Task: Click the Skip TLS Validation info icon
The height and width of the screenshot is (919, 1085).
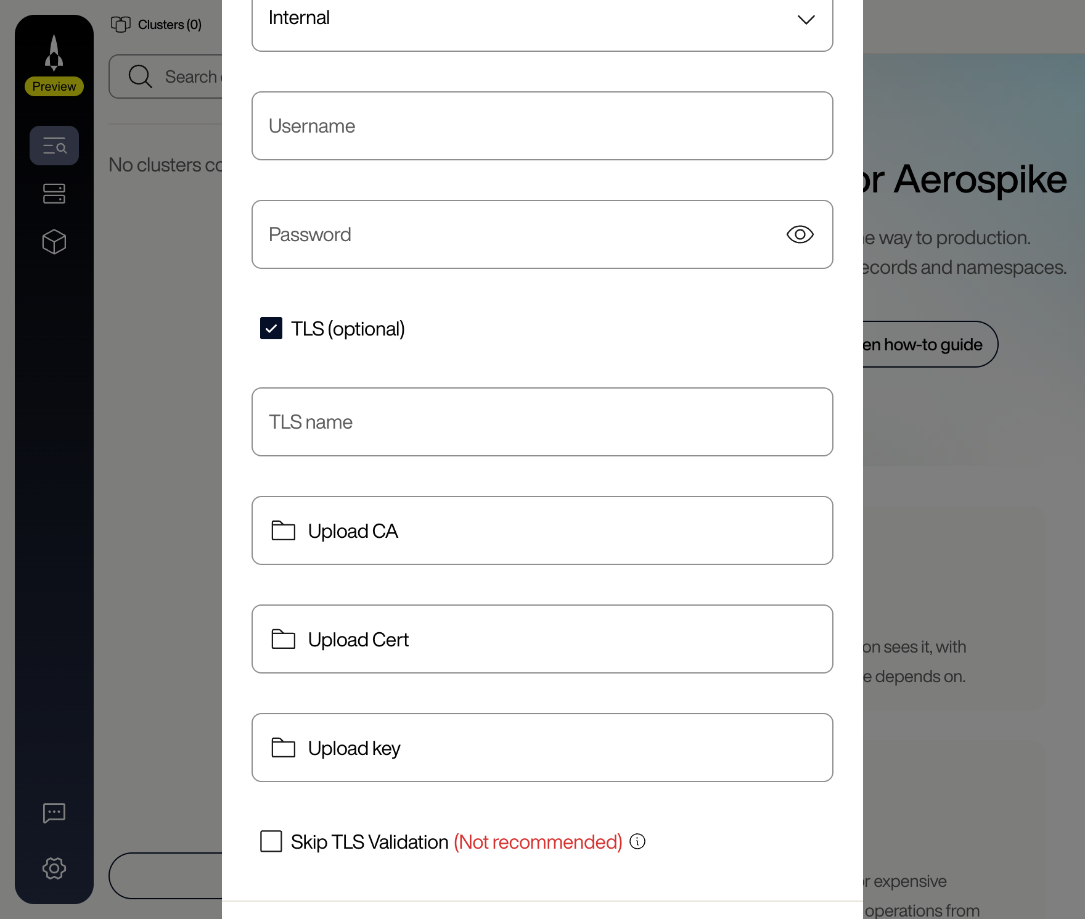Action: [637, 841]
